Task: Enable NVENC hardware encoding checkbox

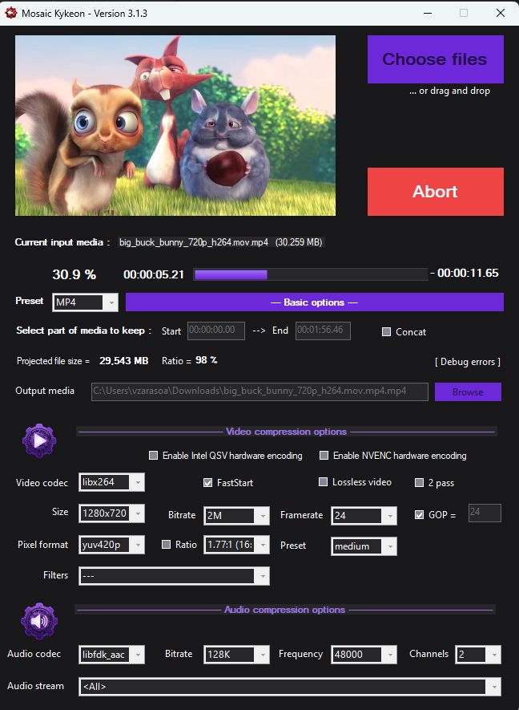Action: (324, 456)
